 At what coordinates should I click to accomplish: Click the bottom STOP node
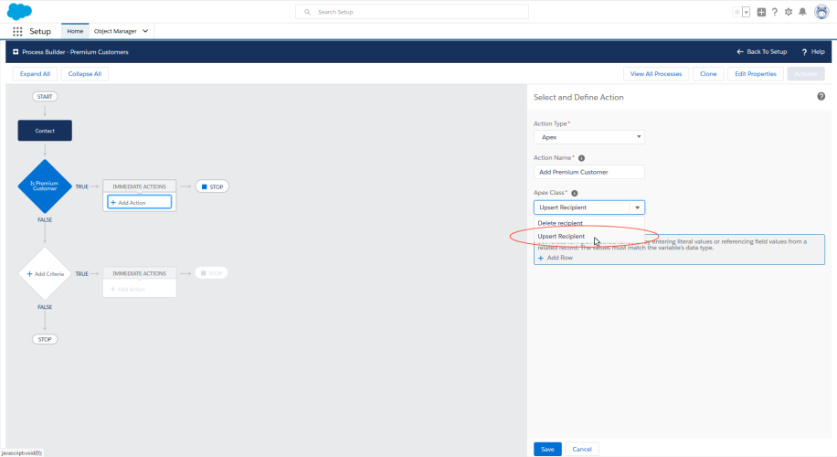pos(45,339)
